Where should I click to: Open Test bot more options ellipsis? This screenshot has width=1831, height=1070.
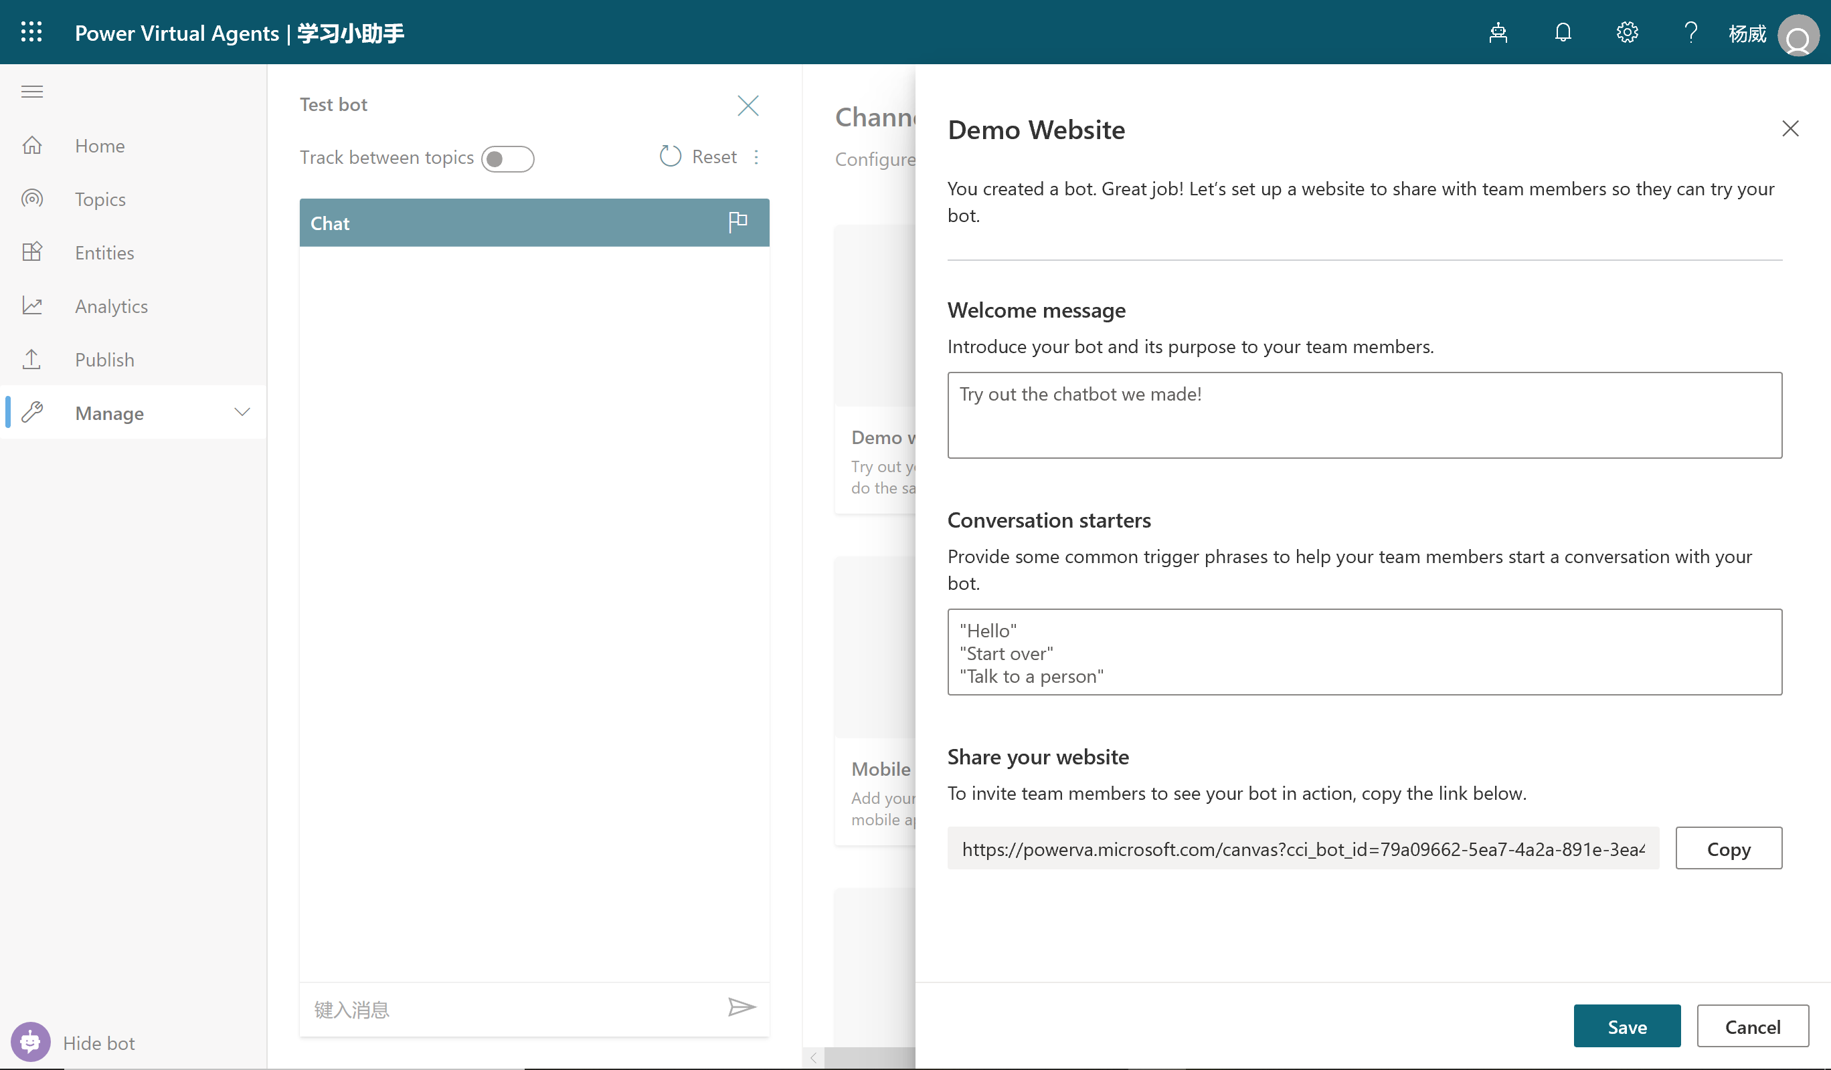point(756,156)
